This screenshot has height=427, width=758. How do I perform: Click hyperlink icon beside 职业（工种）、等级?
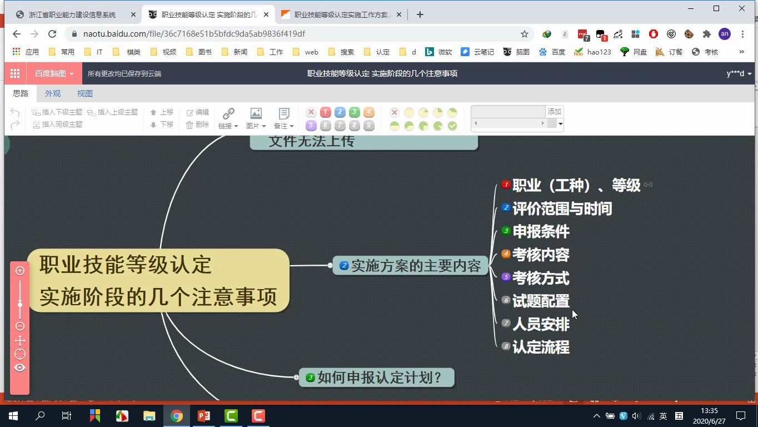pos(648,185)
